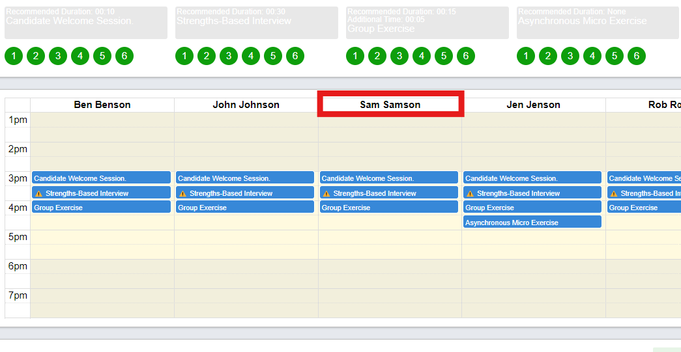681x352 pixels.
Task: Click circle 6 under Asynchronous Micro Exercise
Action: click(637, 56)
